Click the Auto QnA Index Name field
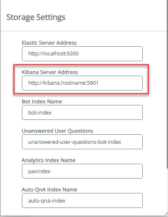 [x=82, y=200]
